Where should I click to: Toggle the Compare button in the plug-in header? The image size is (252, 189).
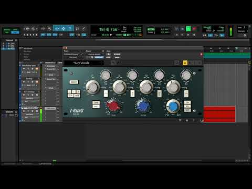tap(99, 57)
